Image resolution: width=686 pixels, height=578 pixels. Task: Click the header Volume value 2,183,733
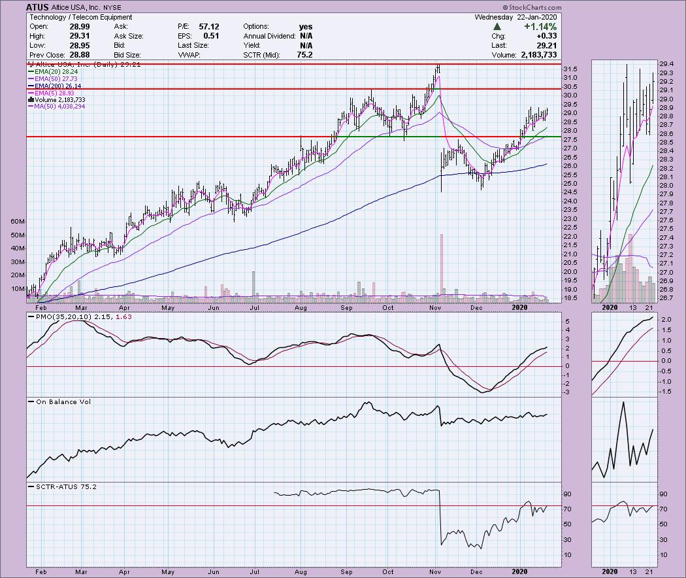point(539,55)
